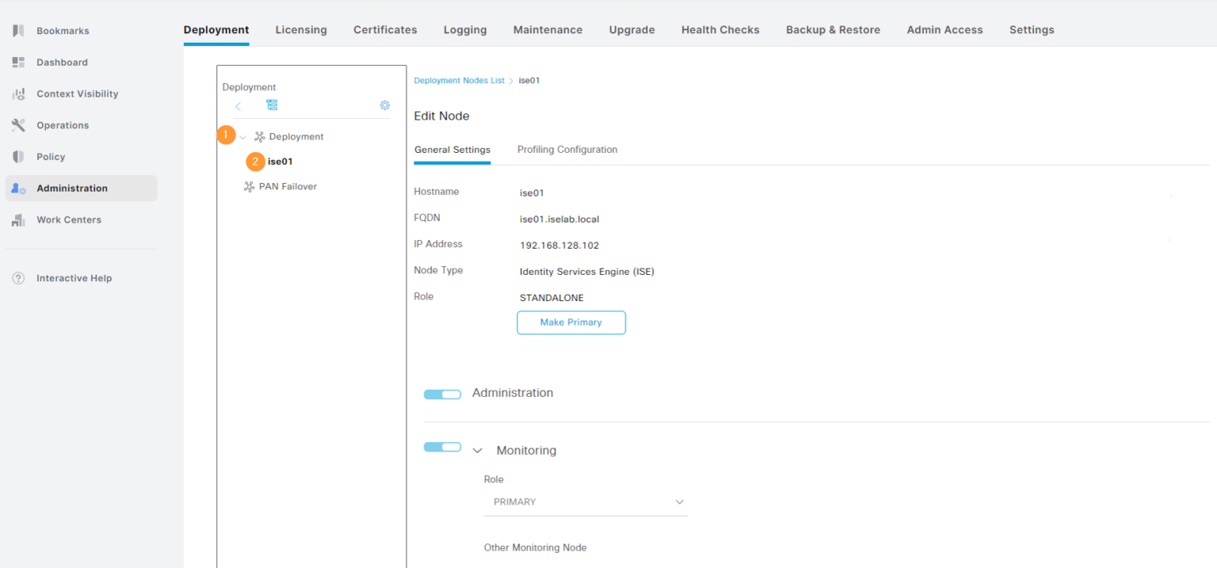Click the Operations wrench icon
Image resolution: width=1217 pixels, height=568 pixels.
(x=18, y=125)
